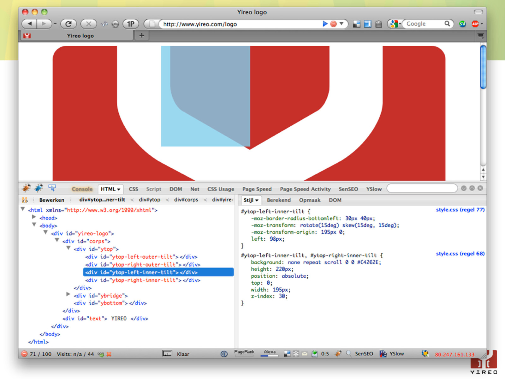Collapse the div id yireo-logo node
505x379 pixels.
click(x=46, y=232)
